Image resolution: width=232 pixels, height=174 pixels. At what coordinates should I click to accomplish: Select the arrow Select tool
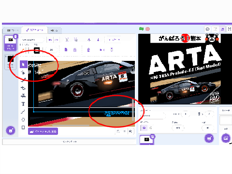click(x=23, y=64)
